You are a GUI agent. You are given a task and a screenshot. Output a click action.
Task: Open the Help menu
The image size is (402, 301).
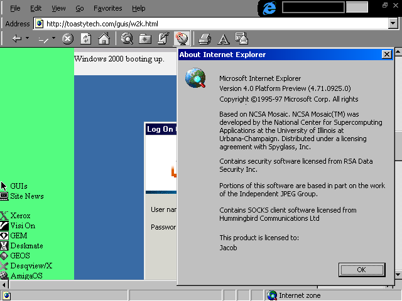point(139,8)
